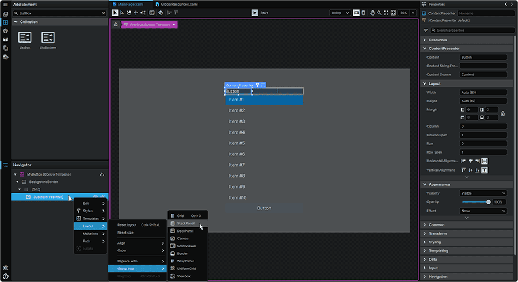
Task: Switch to the GlobalResources.xaml tab
Action: point(177,4)
